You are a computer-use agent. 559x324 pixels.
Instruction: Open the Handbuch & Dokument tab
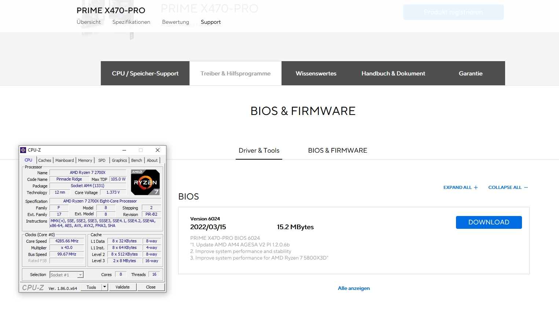coord(393,73)
